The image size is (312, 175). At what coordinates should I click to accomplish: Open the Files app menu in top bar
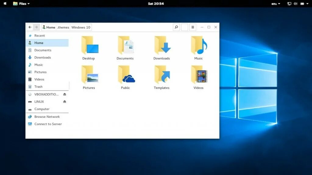coord(21,4)
